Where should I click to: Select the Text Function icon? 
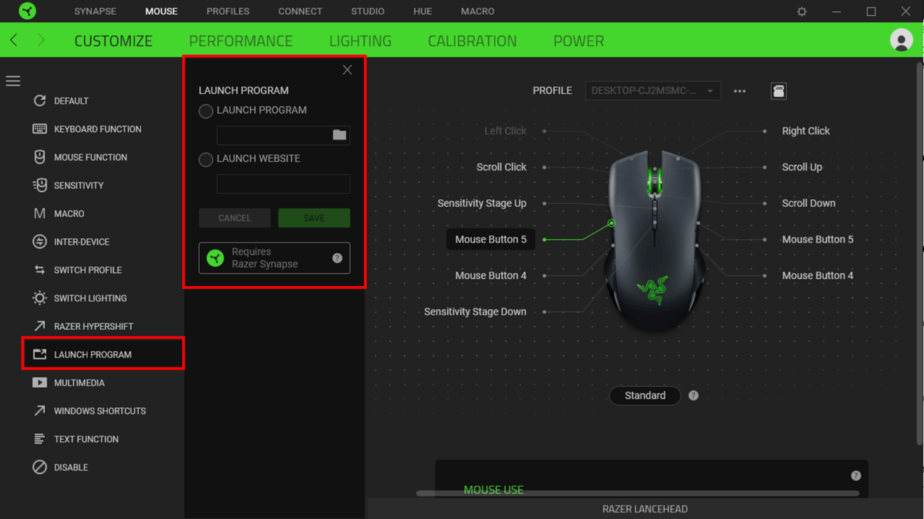point(39,439)
